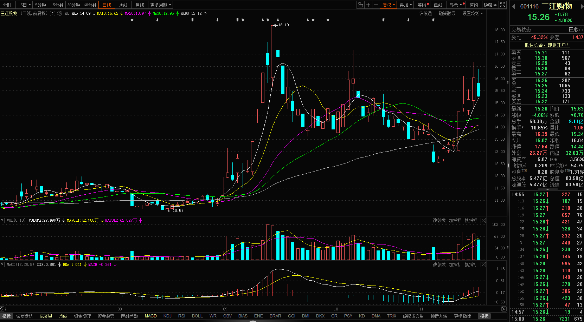
Task: Click the 沪股通 link
Action: 425,13
